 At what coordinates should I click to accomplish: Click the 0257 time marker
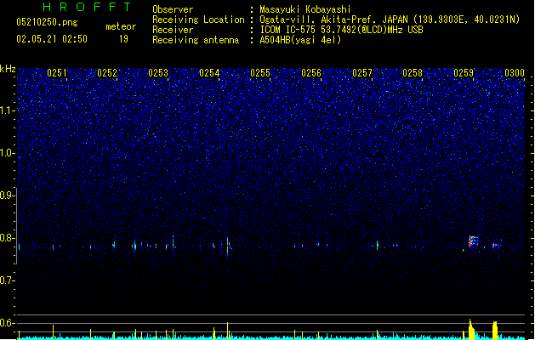(x=362, y=73)
